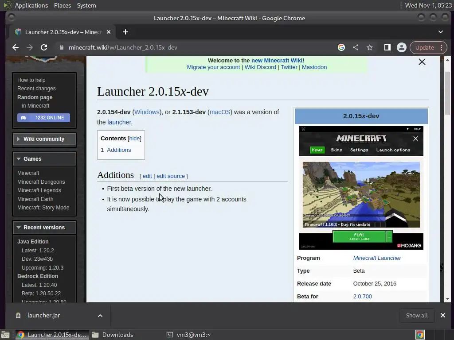
Task: Open a new browser tab
Action: [x=125, y=32]
